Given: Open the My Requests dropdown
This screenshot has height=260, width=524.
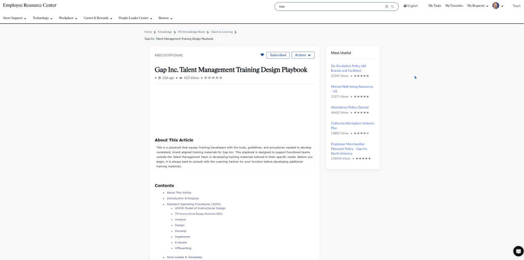Looking at the screenshot, I should 478,6.
